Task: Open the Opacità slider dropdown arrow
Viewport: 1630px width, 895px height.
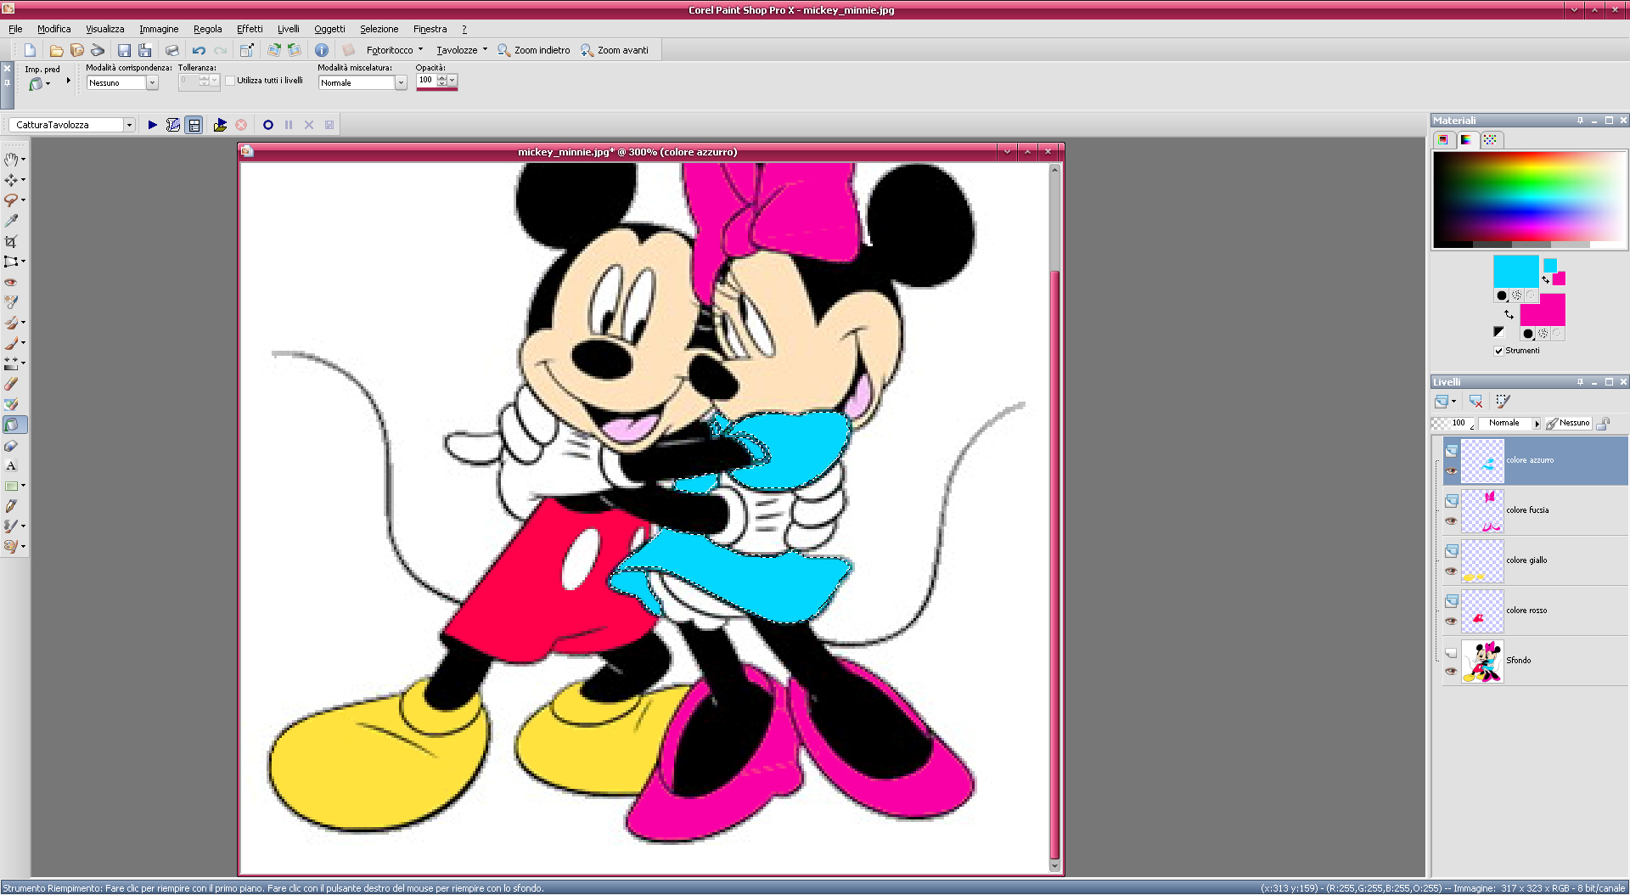Action: coord(452,81)
